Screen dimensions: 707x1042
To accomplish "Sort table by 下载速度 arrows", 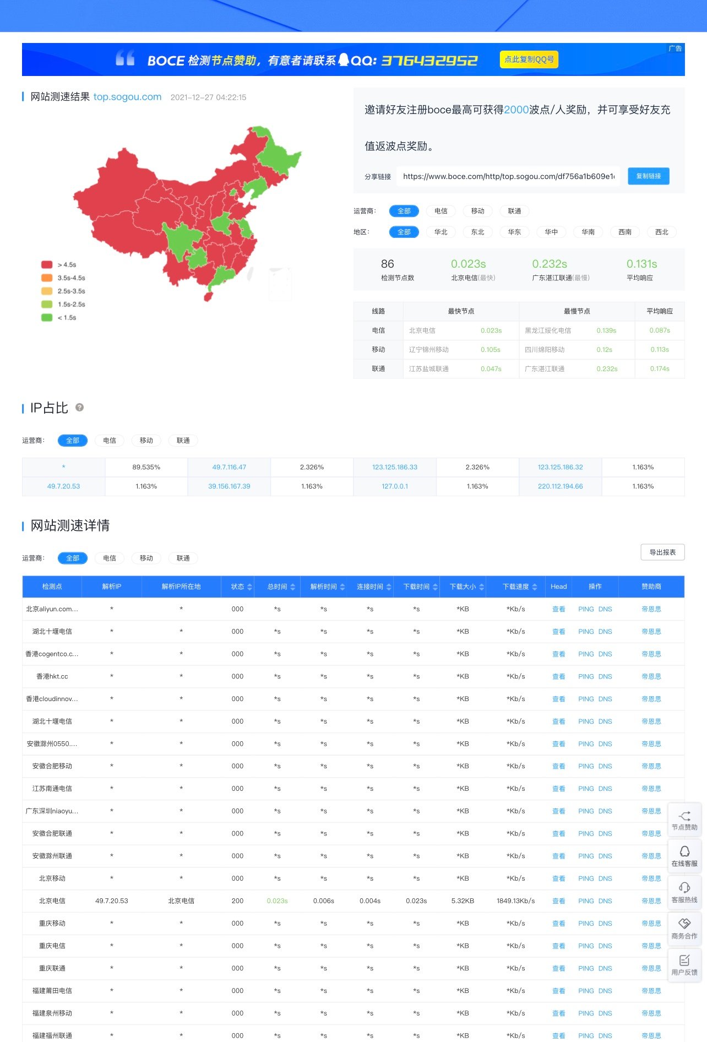I will point(535,587).
